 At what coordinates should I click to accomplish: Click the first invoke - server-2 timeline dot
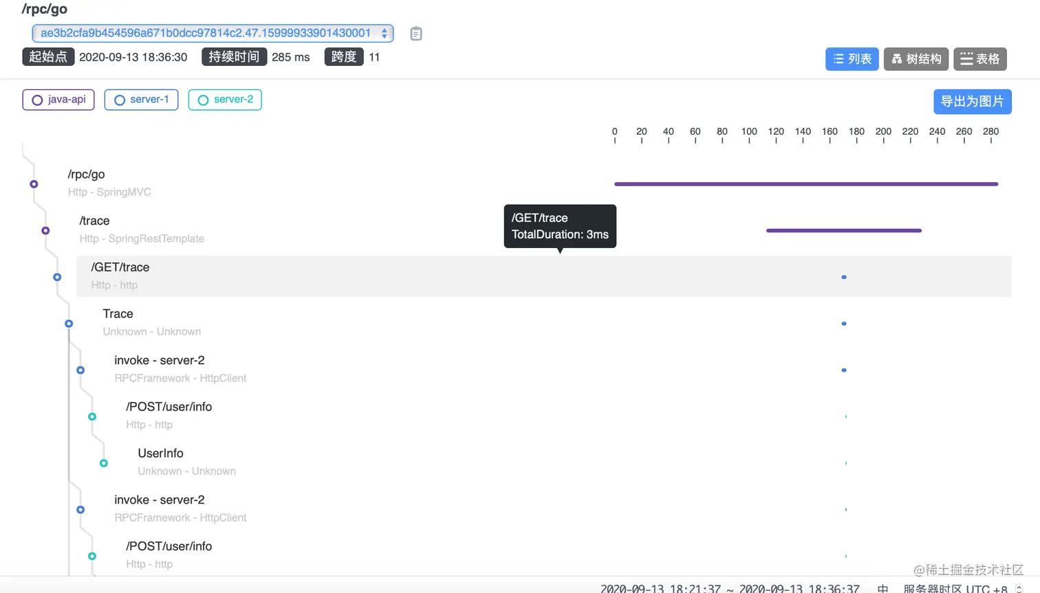pyautogui.click(x=844, y=370)
